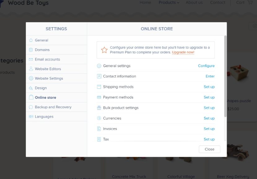Image resolution: width=257 pixels, height=179 pixels.
Task: Click the star icon in the upgrade banner
Action: point(104,49)
